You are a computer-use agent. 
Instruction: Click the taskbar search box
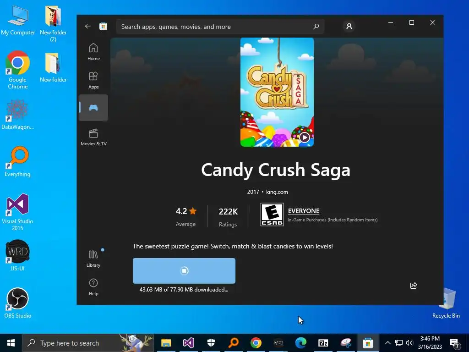(x=88, y=343)
